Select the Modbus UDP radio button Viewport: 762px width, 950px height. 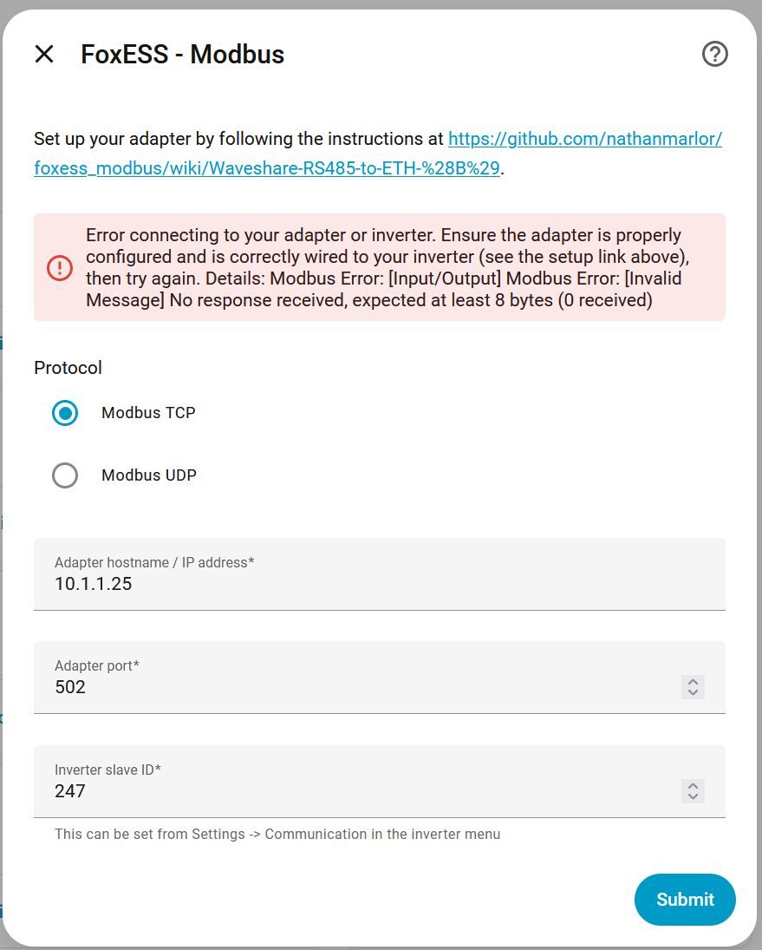(65, 475)
